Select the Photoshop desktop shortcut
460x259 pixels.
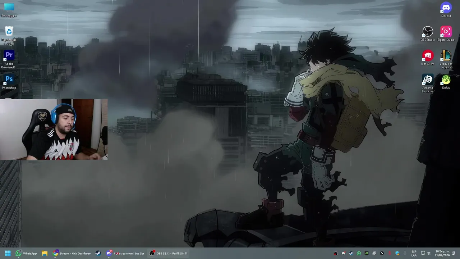click(9, 82)
